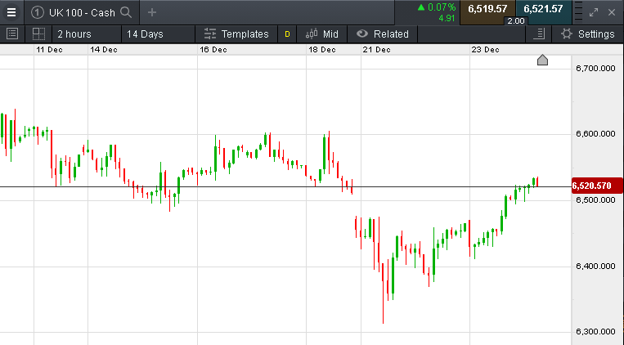Open the chart layout grid icon
The width and height of the screenshot is (624, 345).
(x=38, y=34)
